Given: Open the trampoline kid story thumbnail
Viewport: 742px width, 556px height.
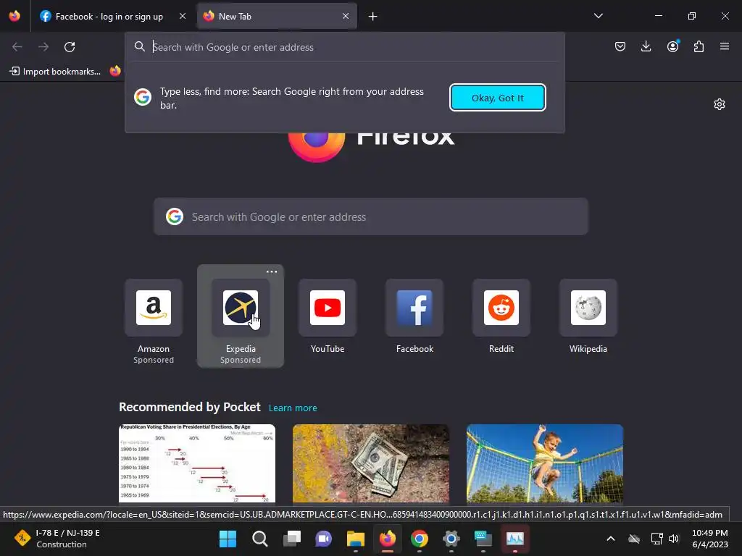Looking at the screenshot, I should (x=545, y=463).
